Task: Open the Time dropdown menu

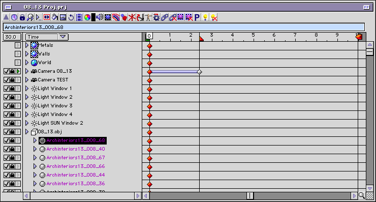Action: [x=47, y=37]
